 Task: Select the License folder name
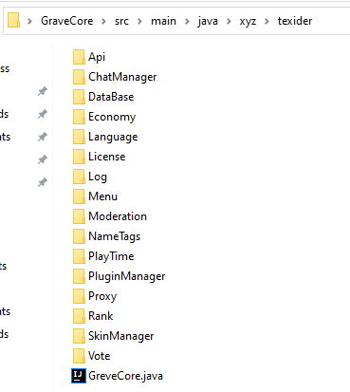pos(106,157)
